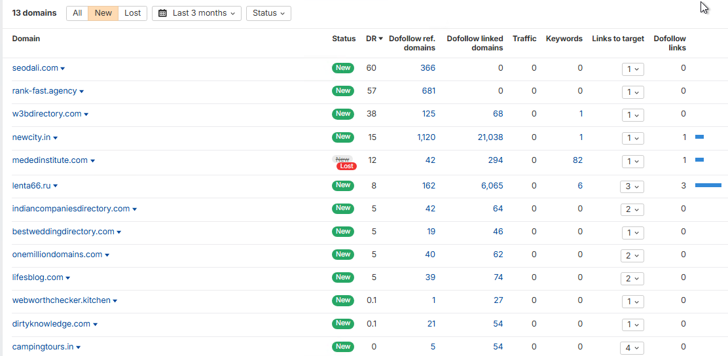Image resolution: width=728 pixels, height=356 pixels.
Task: Expand caret next to lifesblog.com
Action: (68, 279)
